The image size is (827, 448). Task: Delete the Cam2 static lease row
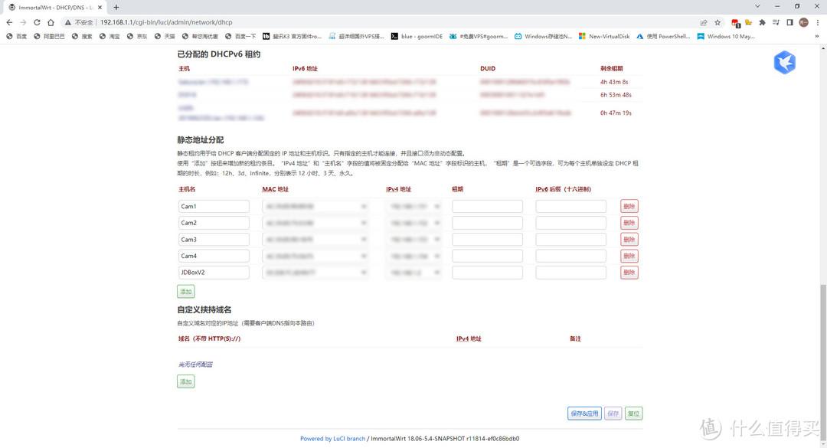pos(629,223)
